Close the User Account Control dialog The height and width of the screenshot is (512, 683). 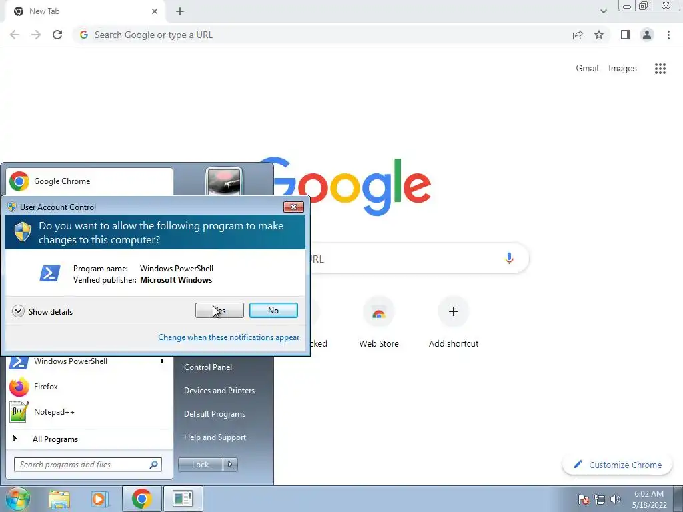tap(293, 207)
